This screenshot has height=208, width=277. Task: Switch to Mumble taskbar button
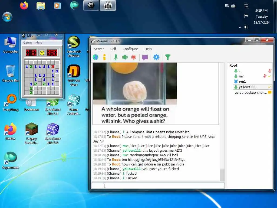click(108, 5)
